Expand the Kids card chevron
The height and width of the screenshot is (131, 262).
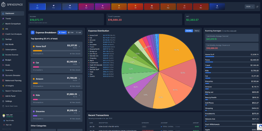pyautogui.click(x=79, y=95)
